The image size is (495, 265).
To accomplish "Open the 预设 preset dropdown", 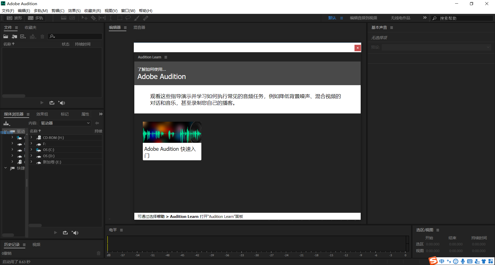I will (x=436, y=47).
